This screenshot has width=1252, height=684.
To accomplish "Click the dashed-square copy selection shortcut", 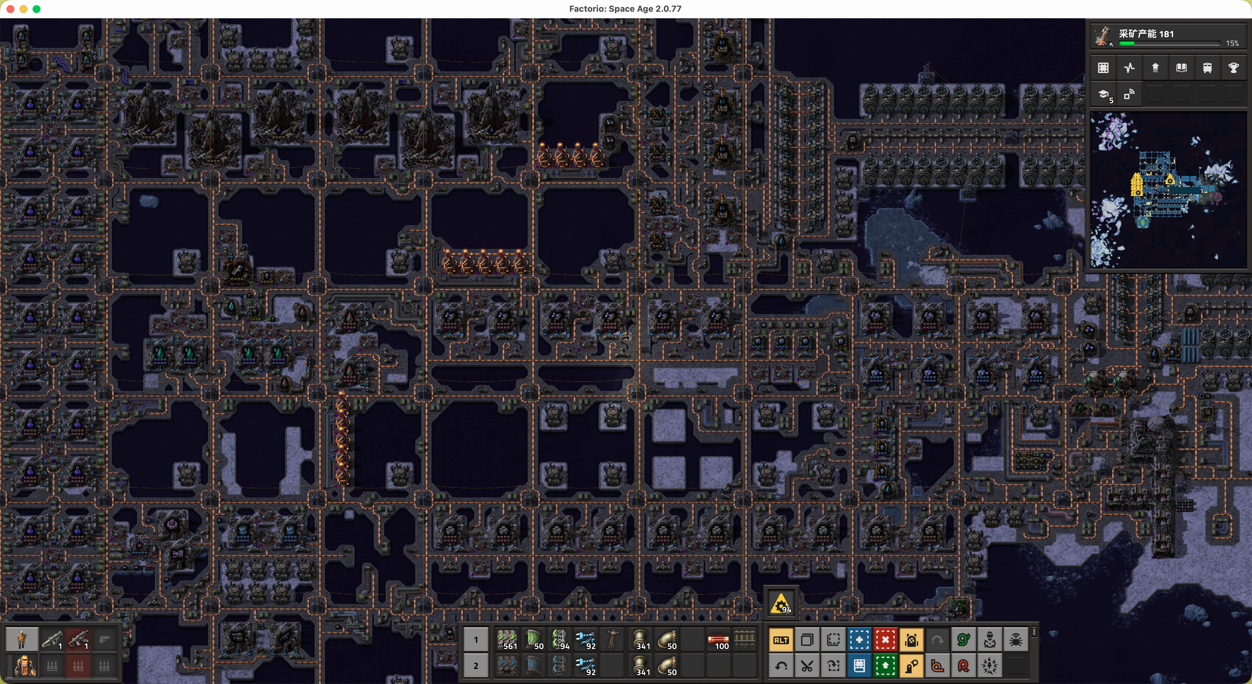I will (833, 640).
